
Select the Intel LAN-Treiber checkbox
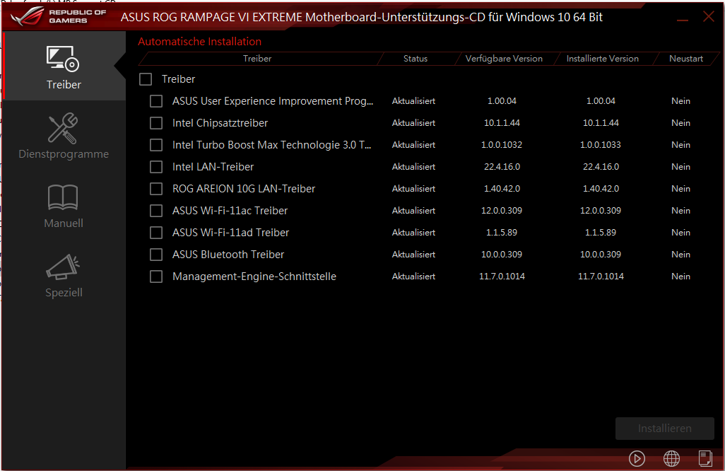pyautogui.click(x=156, y=167)
